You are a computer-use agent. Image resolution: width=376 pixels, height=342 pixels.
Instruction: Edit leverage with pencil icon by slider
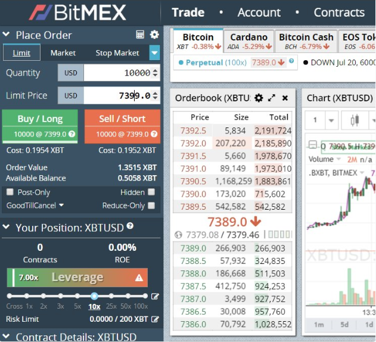pyautogui.click(x=155, y=297)
